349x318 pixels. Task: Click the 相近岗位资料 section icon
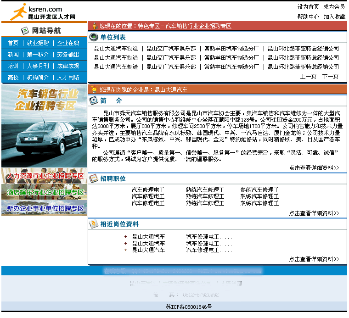tap(94, 224)
